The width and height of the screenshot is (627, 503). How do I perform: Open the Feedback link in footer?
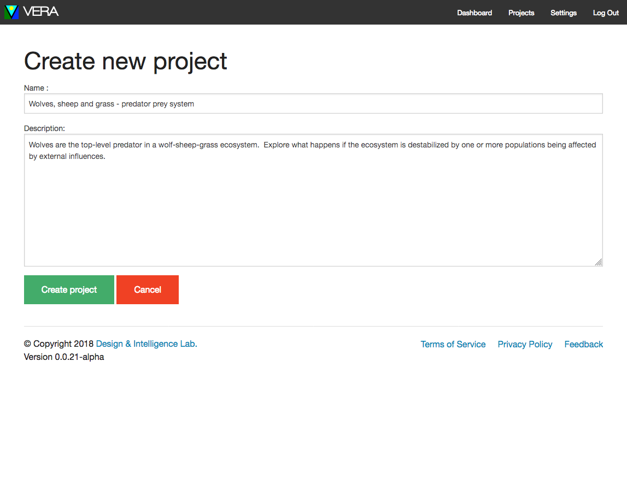(x=583, y=344)
